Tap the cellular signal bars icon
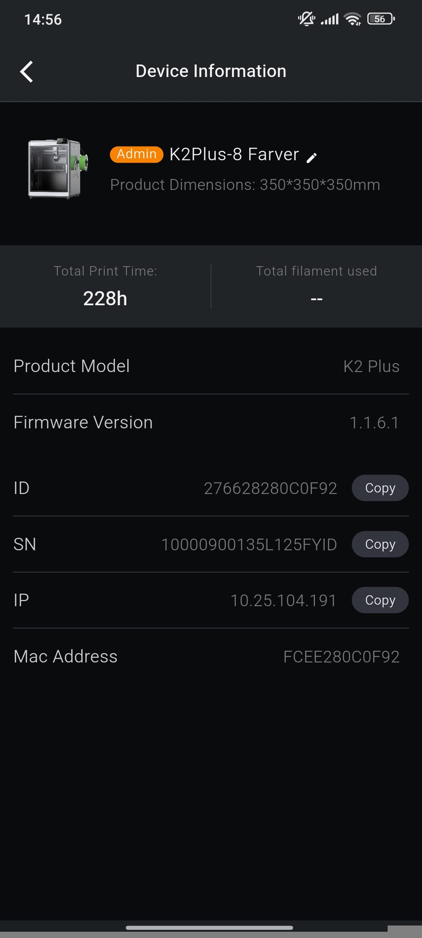The image size is (422, 938). 330,19
